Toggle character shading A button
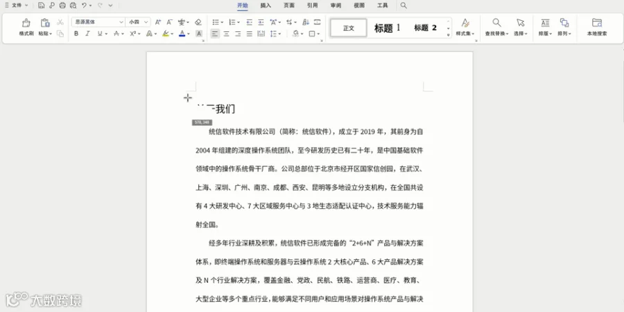Viewport: 624px width, 312px height. coord(199,34)
